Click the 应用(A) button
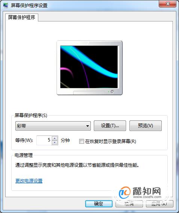179x213 pixels. coord(159,204)
